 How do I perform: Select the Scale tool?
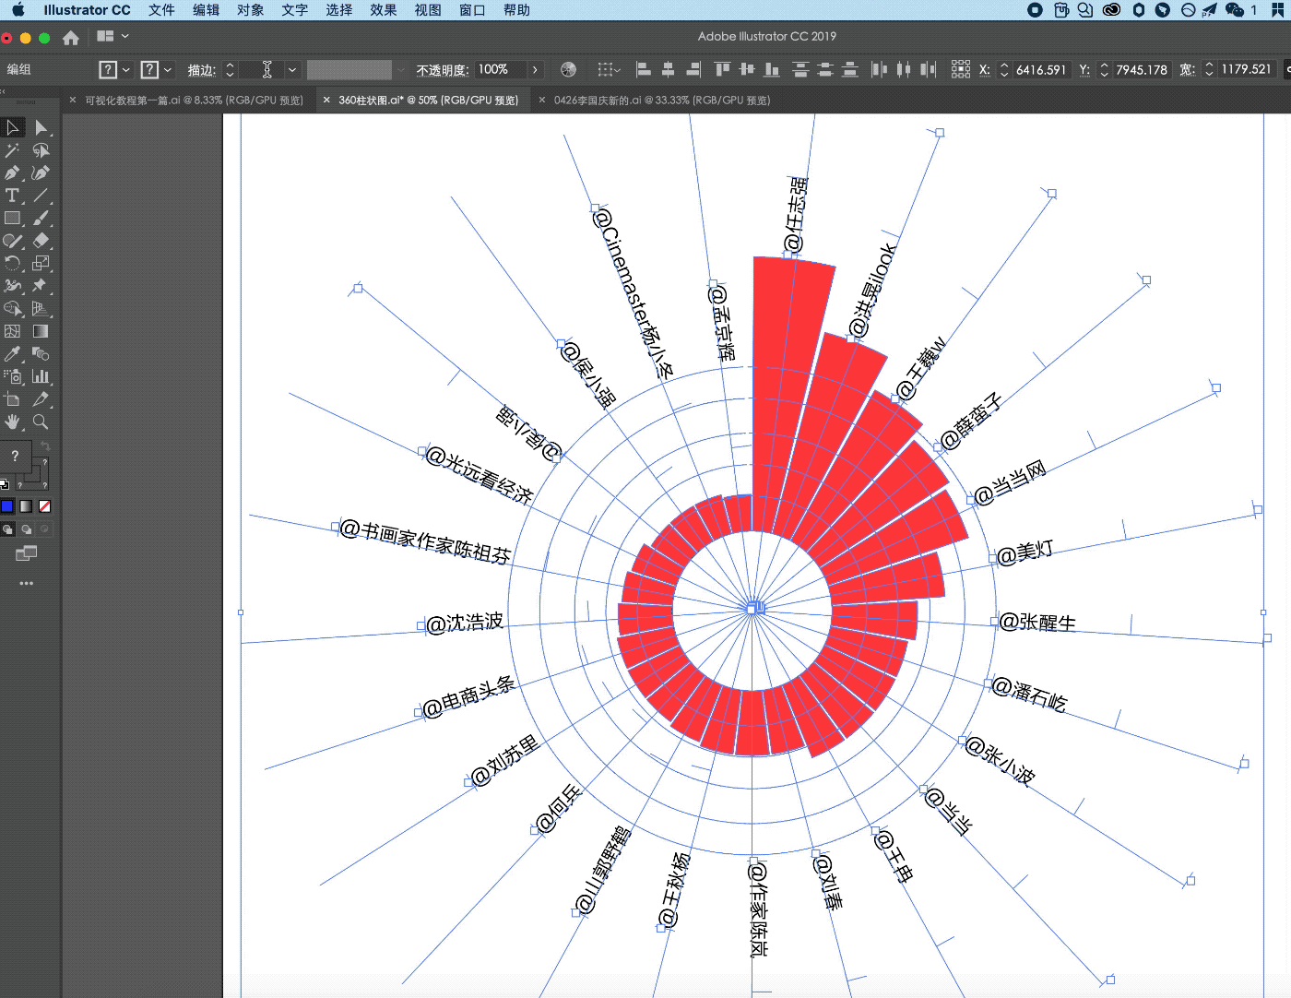(x=41, y=264)
